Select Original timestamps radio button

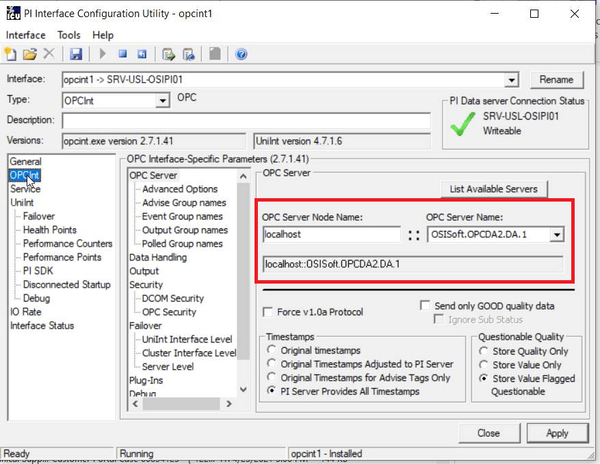point(272,350)
